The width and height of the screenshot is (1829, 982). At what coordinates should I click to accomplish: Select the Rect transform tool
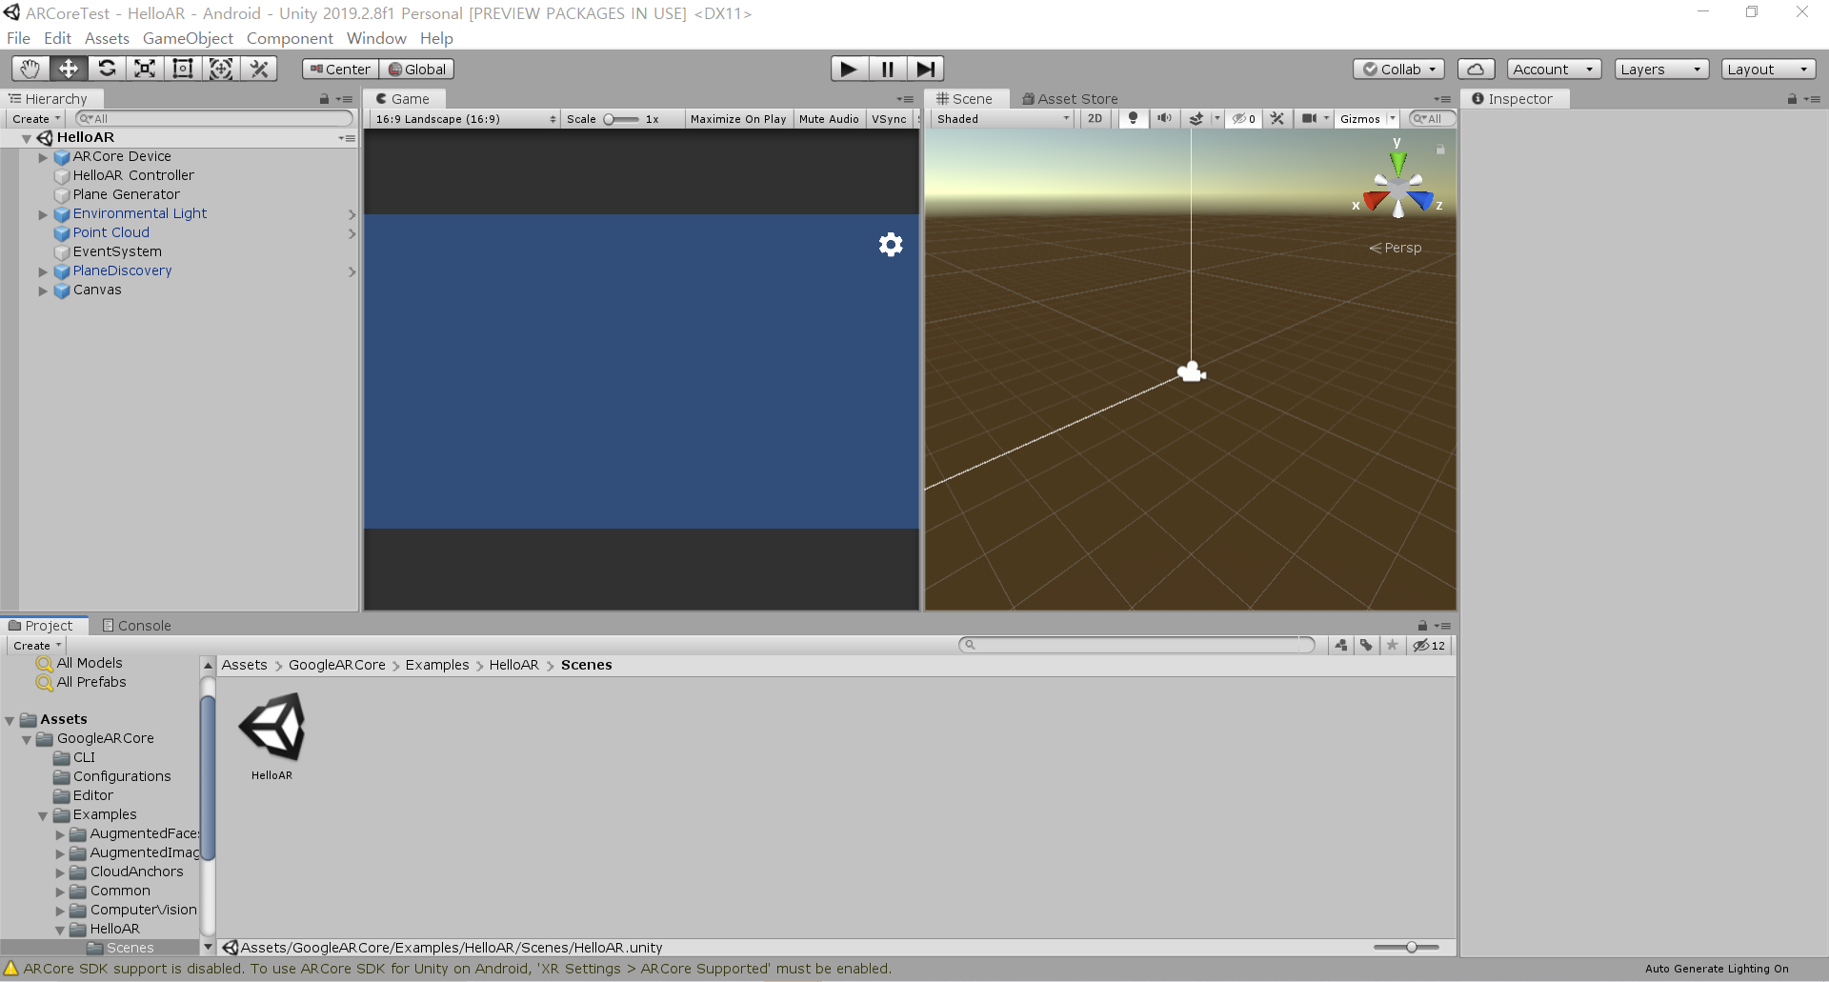coord(183,69)
